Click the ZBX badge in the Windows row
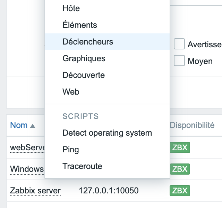Viewport: 222px width, 208px height. click(x=180, y=169)
